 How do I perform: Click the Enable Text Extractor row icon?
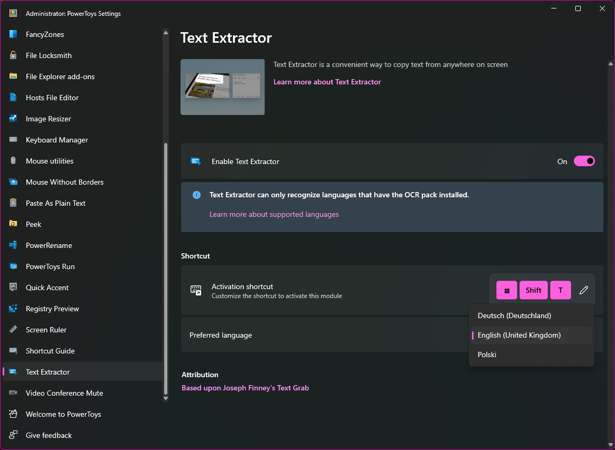(x=196, y=161)
